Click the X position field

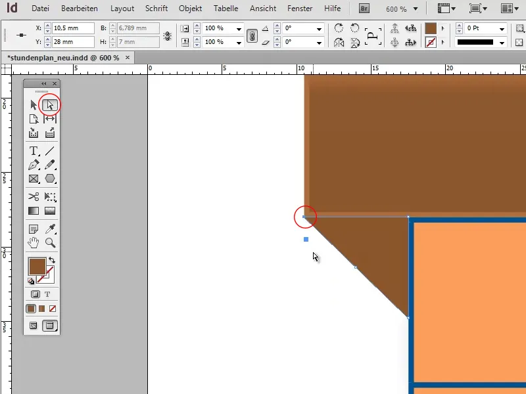tap(73, 28)
